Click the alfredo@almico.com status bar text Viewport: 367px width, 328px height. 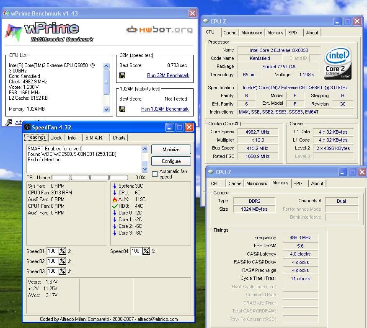[158, 319]
